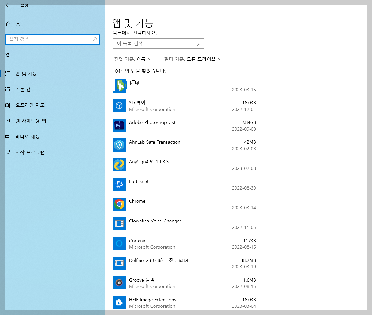Click the 104개의 앱을 찾았습니다 count text

pos(139,71)
